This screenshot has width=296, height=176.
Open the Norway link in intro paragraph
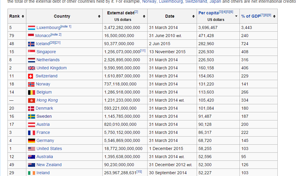(149, 1)
